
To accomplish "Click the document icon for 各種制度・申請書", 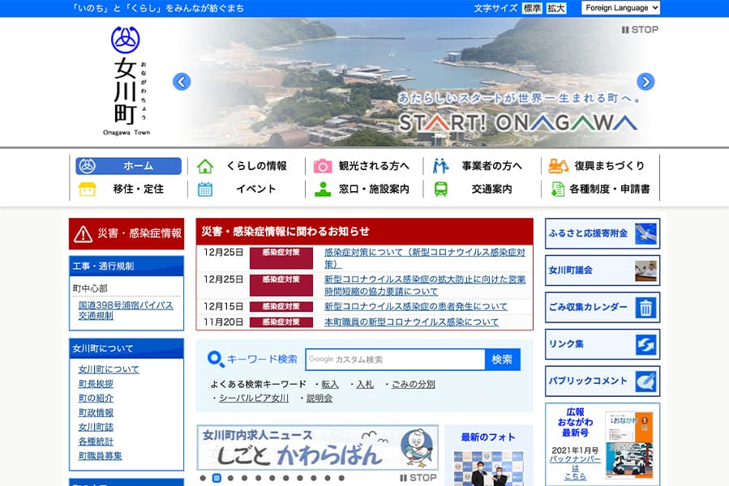I will [557, 189].
